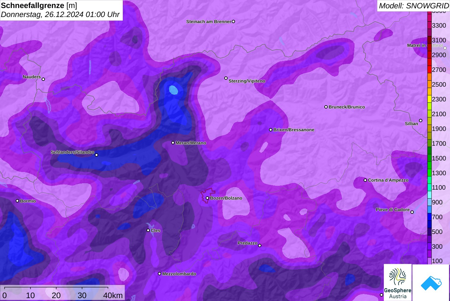
Task: Click the Modell: SNOWGRID label
Action: (414, 5)
